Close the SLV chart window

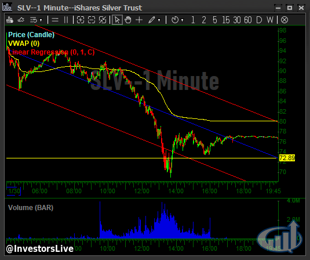301,8
